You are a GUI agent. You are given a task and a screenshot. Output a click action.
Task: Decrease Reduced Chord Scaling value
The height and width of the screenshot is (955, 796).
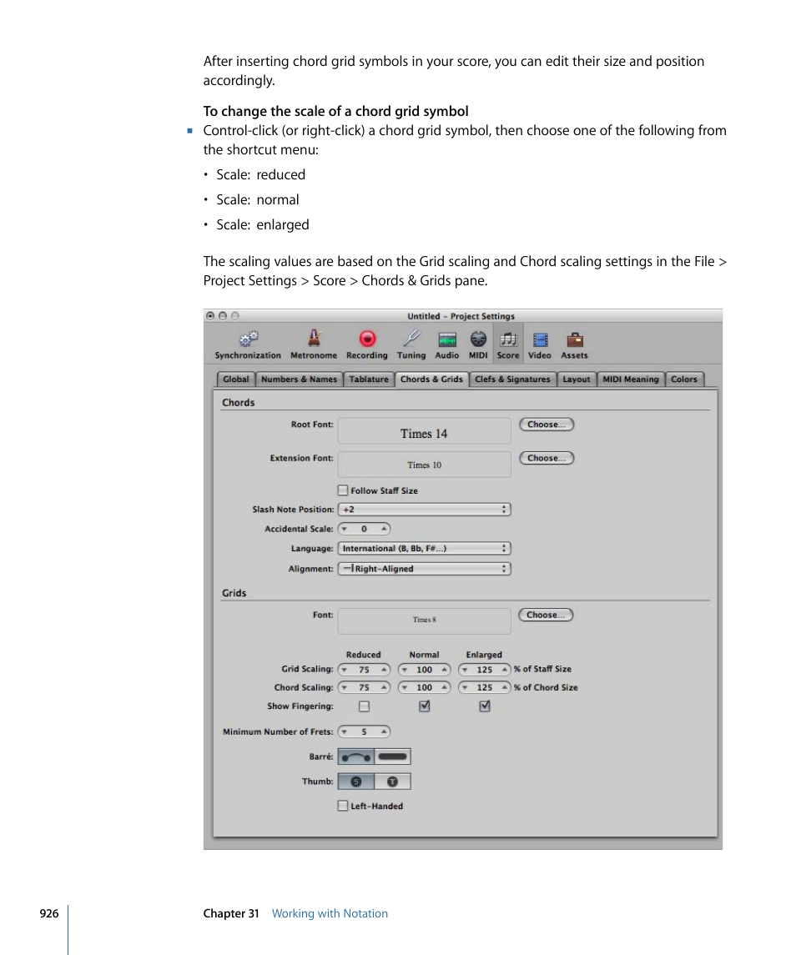tap(345, 687)
